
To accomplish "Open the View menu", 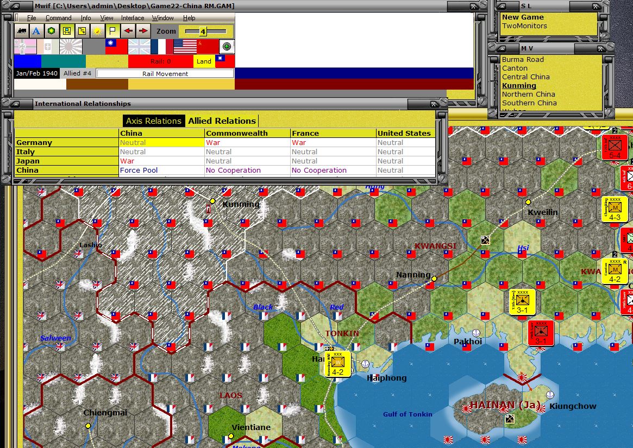I will (106, 18).
